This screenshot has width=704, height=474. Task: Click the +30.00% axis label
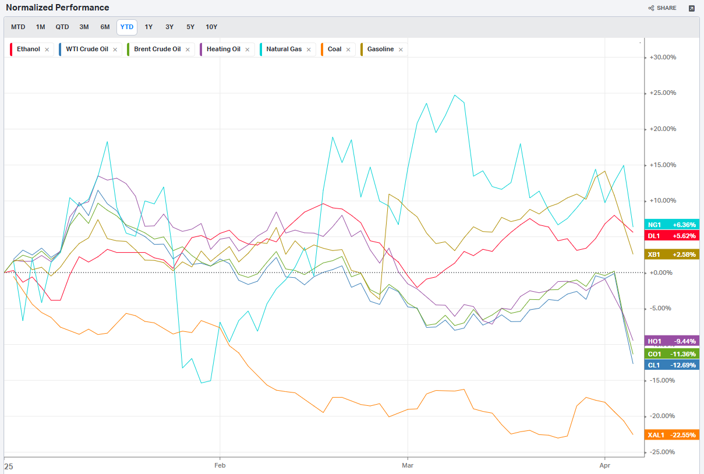coord(663,57)
